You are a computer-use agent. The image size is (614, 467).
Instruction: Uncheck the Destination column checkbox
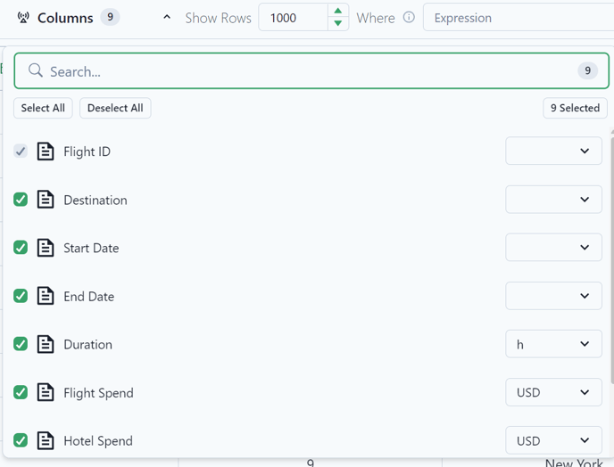pos(21,200)
